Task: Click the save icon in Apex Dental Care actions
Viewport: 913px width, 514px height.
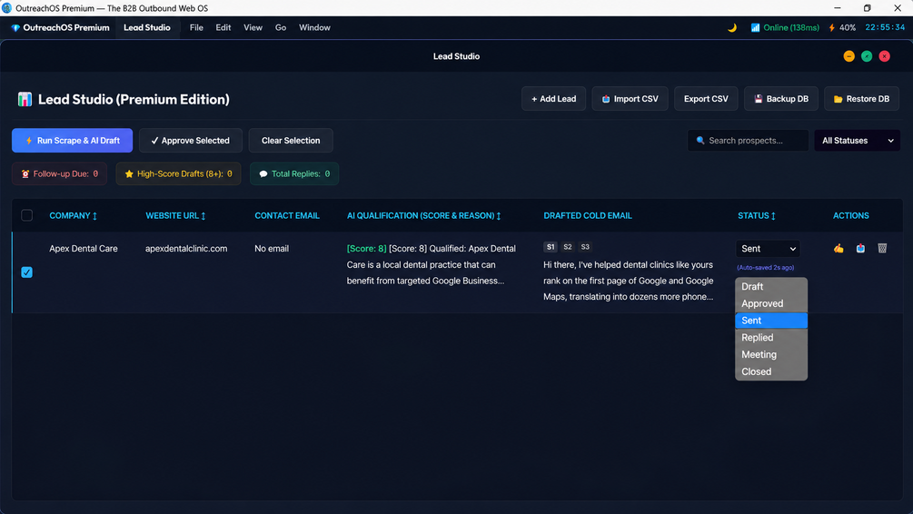Action: 860,249
